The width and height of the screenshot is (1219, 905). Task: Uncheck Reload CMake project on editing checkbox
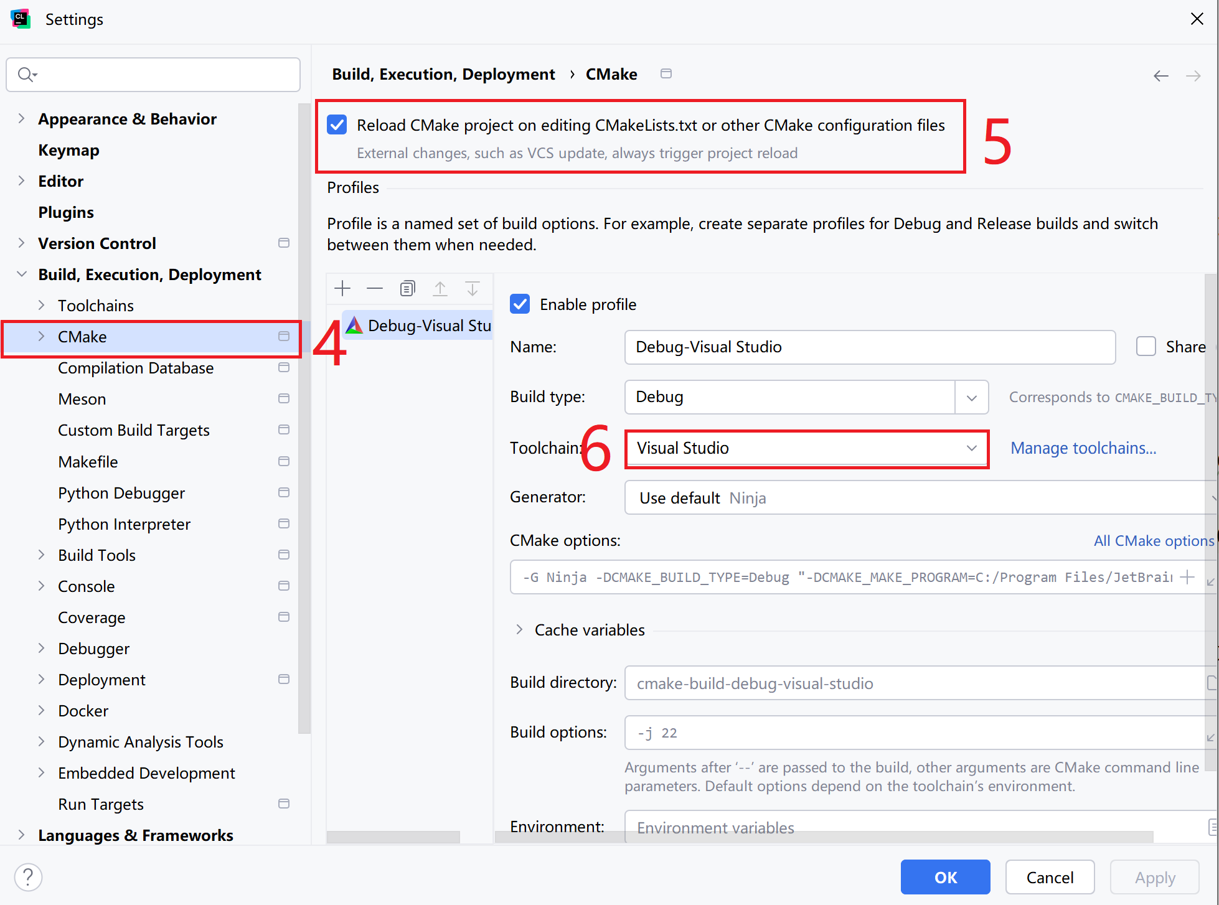337,125
